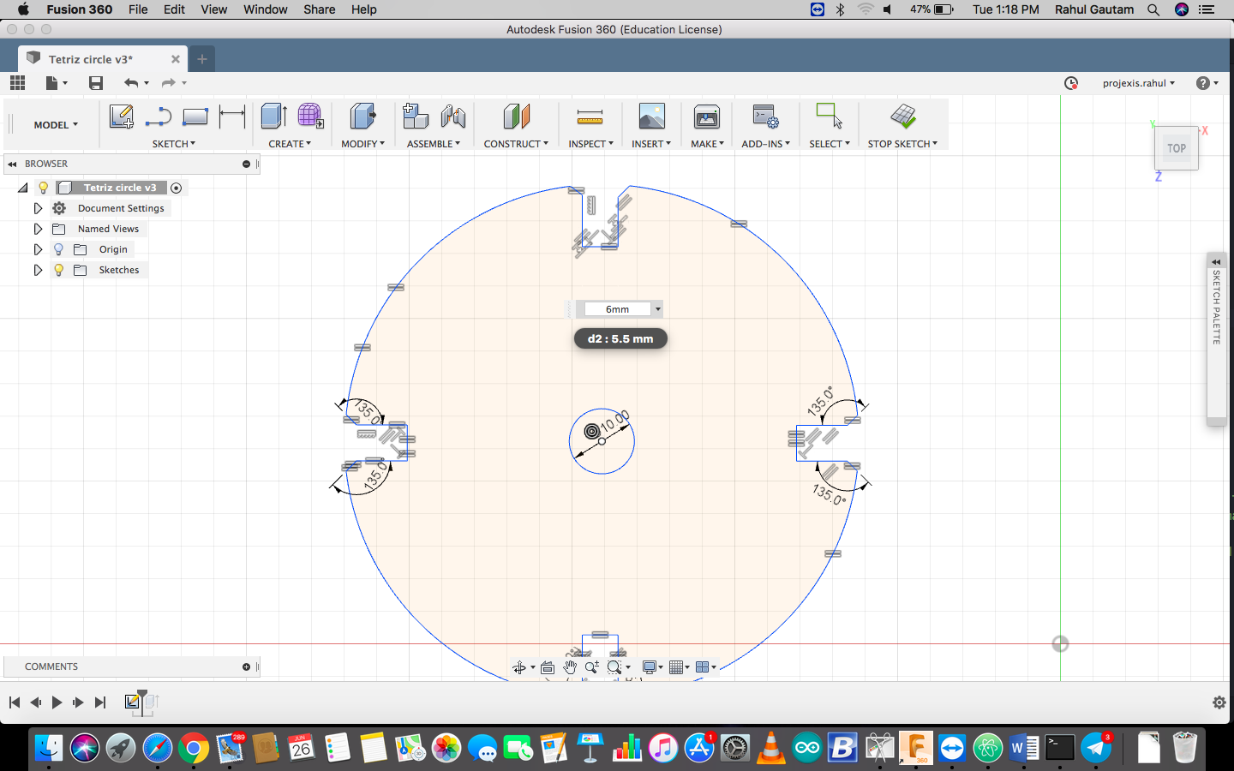Click the Insert image icon
This screenshot has width=1234, height=771.
click(x=651, y=117)
